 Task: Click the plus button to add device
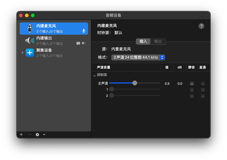pyautogui.click(x=21, y=135)
